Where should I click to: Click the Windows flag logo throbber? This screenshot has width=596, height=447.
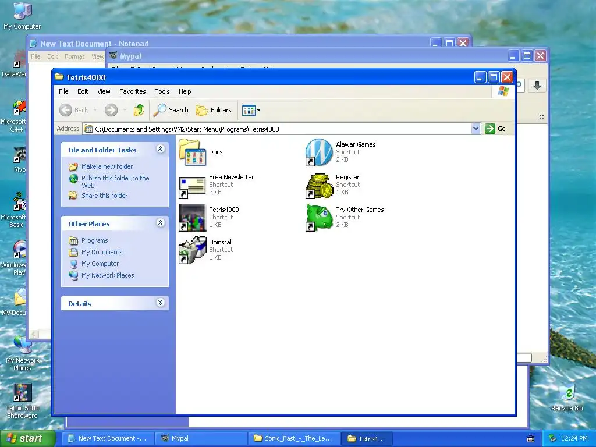503,91
